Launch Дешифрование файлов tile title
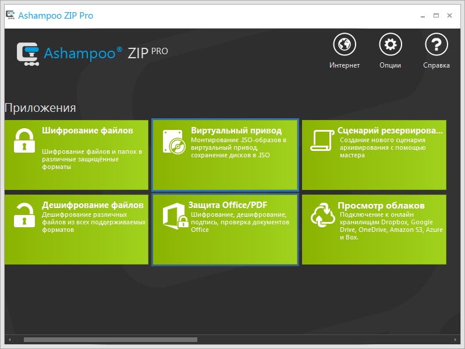This screenshot has height=349, width=465. [93, 205]
